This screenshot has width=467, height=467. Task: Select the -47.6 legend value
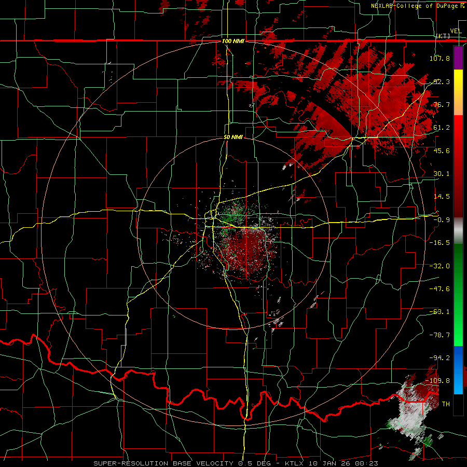pyautogui.click(x=439, y=289)
